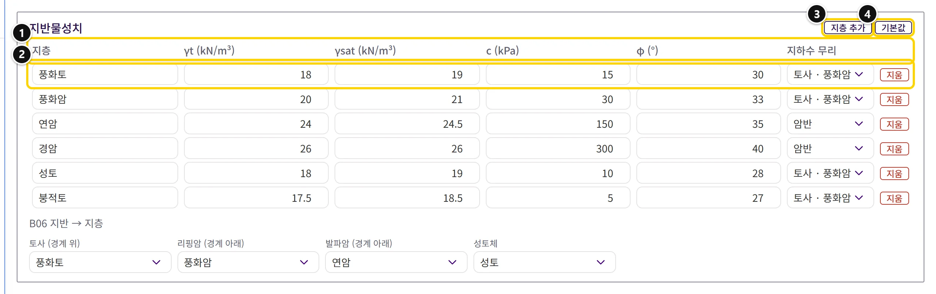Expand the 성토체 layer dropdown
Image resolution: width=936 pixels, height=294 pixels.
pyautogui.click(x=544, y=262)
